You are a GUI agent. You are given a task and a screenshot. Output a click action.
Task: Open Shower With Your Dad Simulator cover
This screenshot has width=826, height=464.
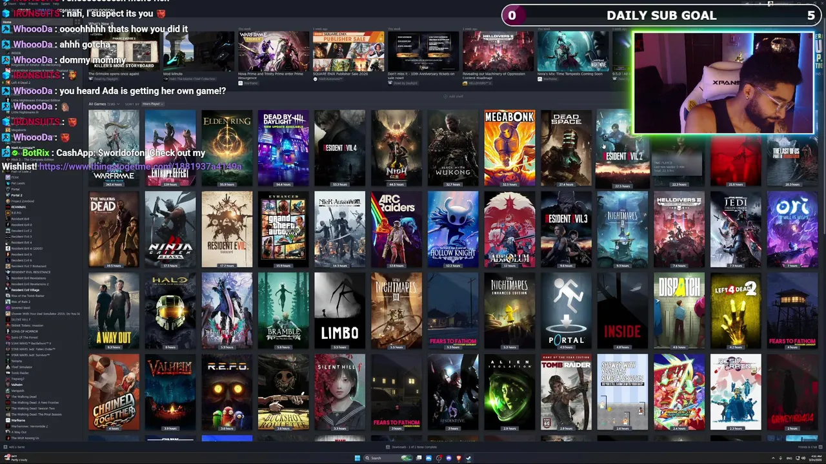point(623,392)
